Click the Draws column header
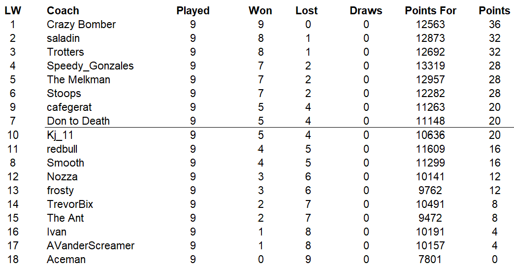The height and width of the screenshot is (268, 514). 366,11
